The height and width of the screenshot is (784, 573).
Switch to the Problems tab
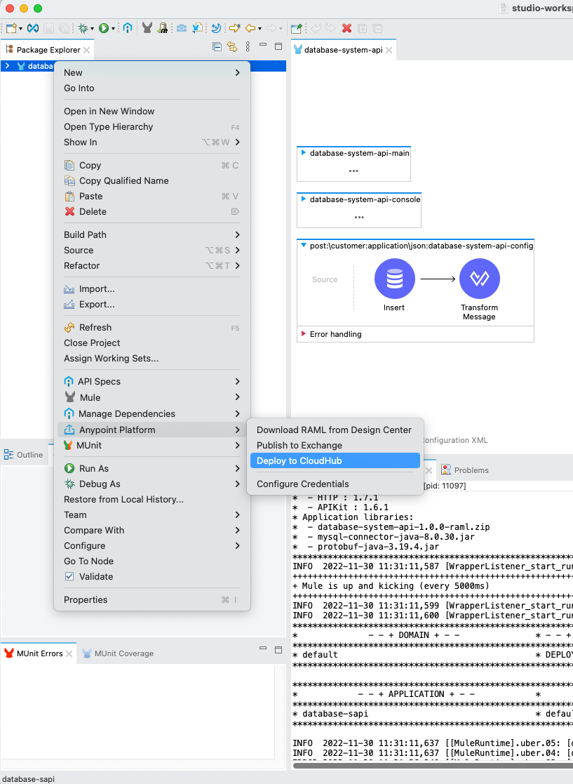point(471,470)
